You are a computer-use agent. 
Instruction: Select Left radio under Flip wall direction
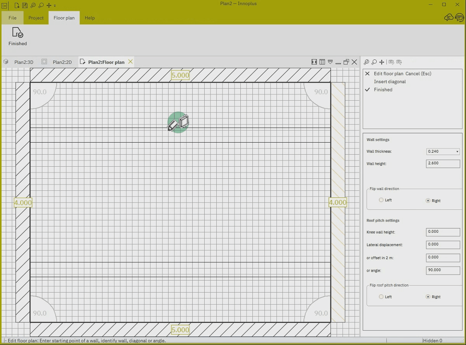coord(381,200)
